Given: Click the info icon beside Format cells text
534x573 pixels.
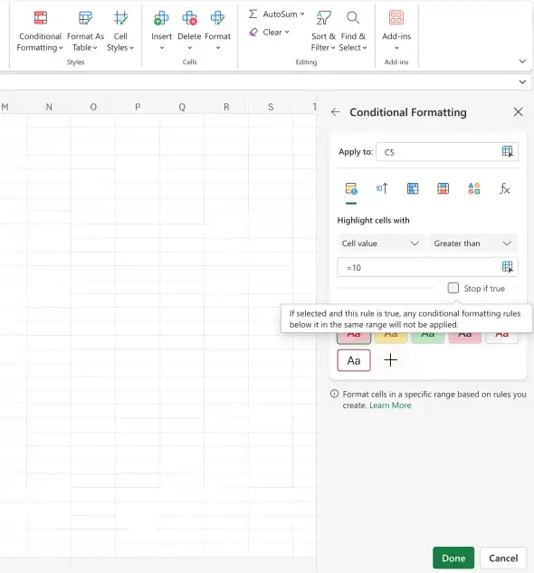Looking at the screenshot, I should (334, 394).
